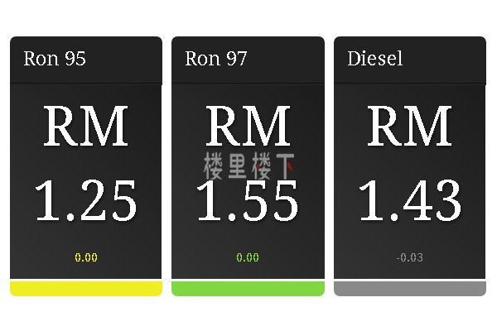The image size is (497, 331).
Task: Click the RM currency label under Ron 95
Action: 85,127
